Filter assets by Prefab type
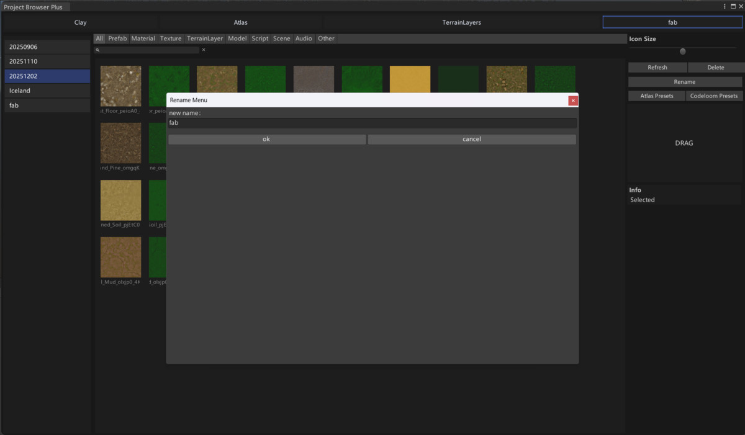Viewport: 745px width, 435px height. 117,38
